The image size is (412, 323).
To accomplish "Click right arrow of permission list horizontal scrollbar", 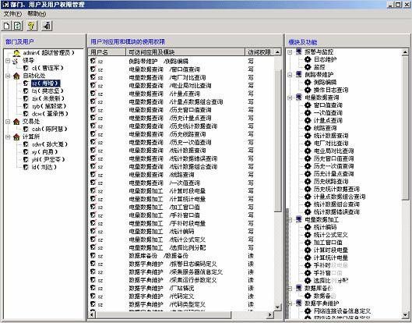I will click(x=270, y=314).
